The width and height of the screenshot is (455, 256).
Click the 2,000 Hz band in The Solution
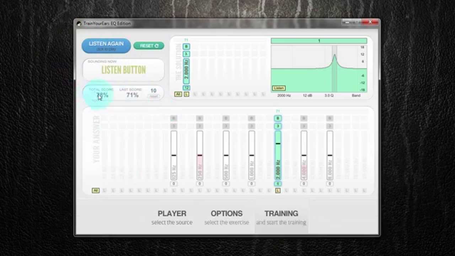point(186,71)
